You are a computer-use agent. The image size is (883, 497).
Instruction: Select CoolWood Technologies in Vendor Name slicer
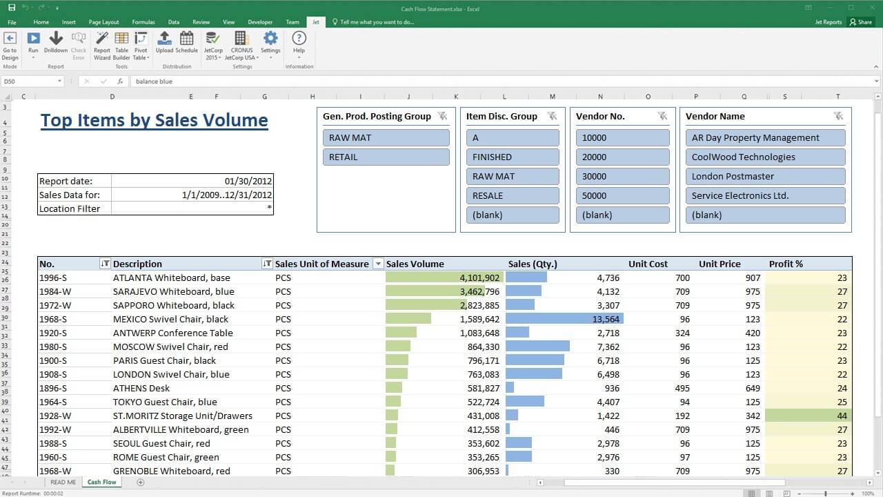coord(765,157)
